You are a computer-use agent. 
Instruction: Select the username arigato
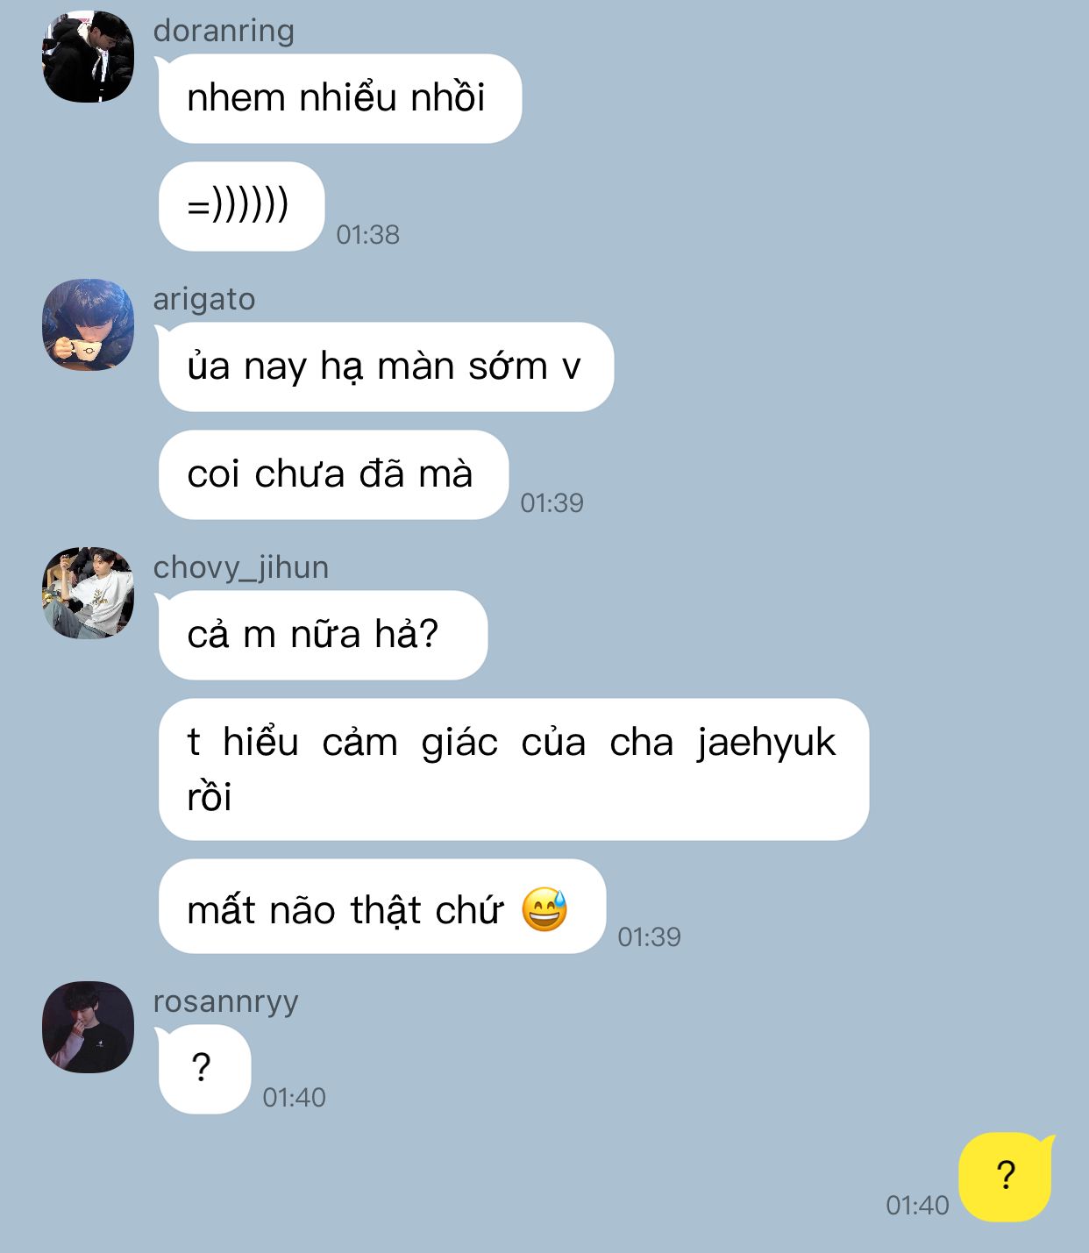pos(204,299)
